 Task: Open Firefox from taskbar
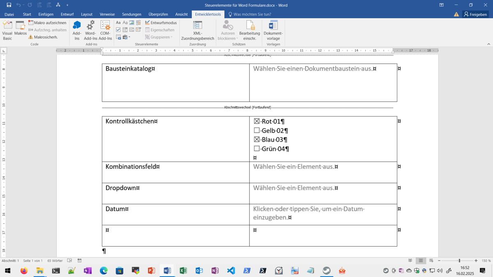(24, 270)
